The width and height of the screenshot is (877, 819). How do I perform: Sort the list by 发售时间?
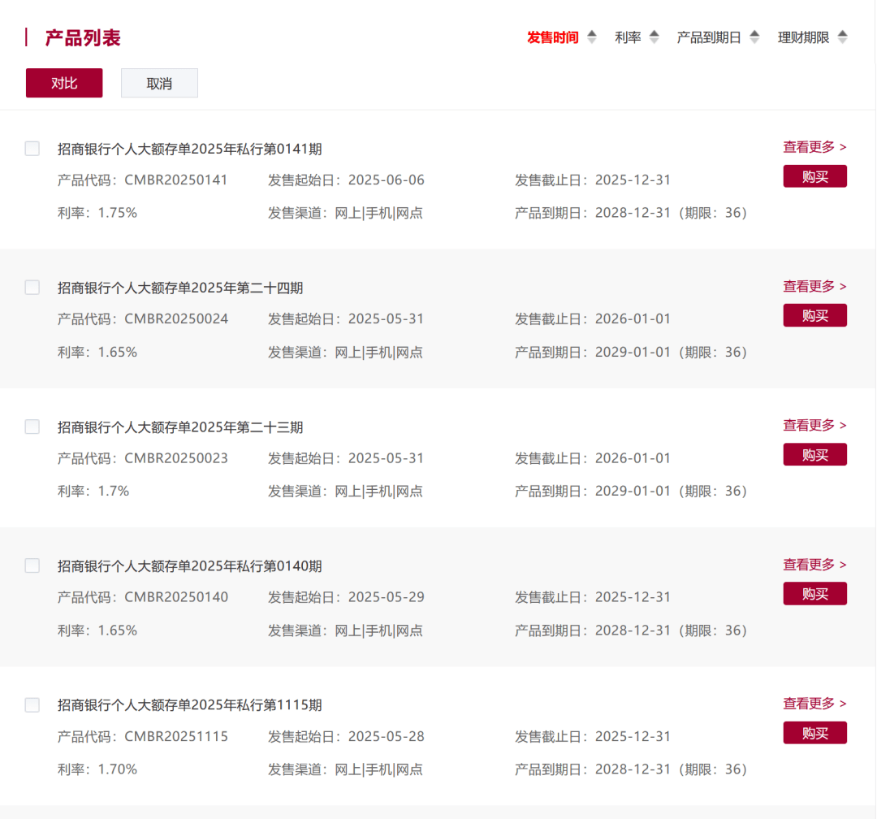click(553, 37)
